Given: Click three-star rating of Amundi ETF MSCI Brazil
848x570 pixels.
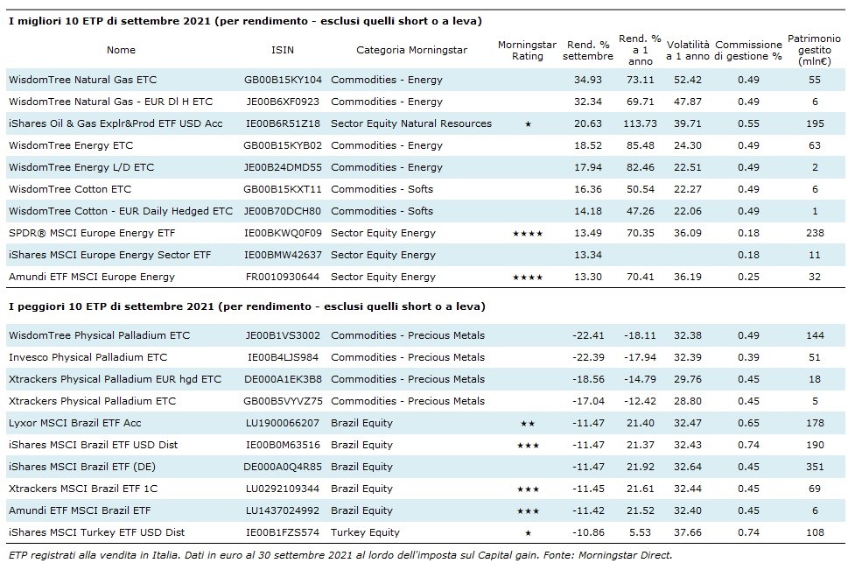Looking at the screenshot, I should click(x=528, y=510).
